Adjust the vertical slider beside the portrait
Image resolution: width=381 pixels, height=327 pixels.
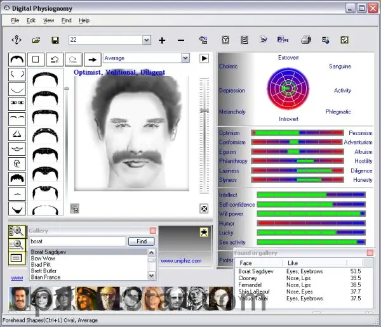204,111
